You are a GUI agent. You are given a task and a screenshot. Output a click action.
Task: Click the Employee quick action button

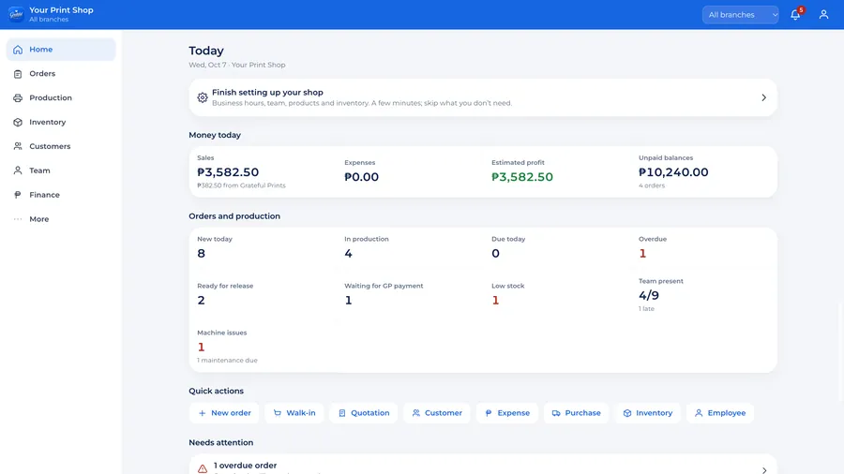click(719, 413)
